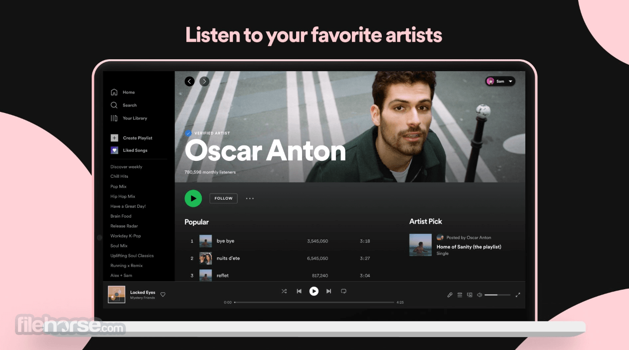Click the 3:27 track duration
The image size is (629, 350).
point(365,258)
